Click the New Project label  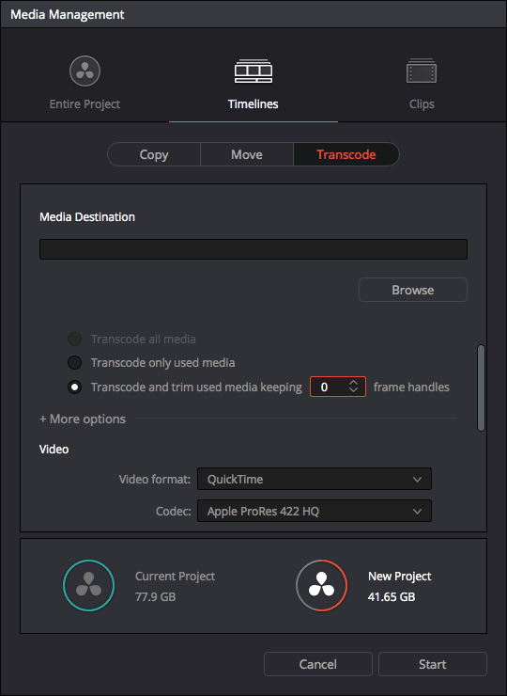point(400,577)
